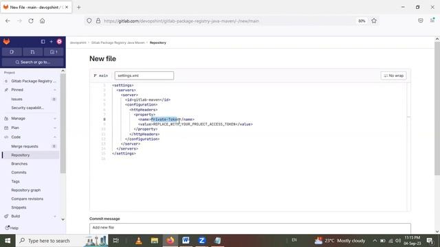440x247 pixels.
Task: Select Repository in sidebar
Action: 30,155
